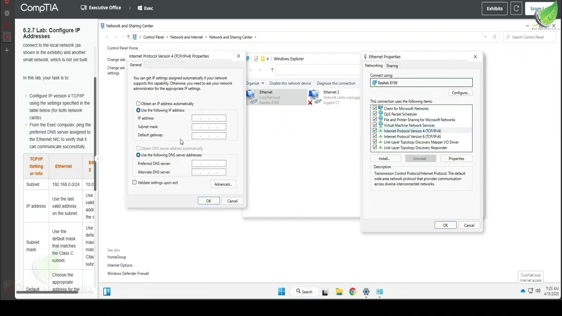The image size is (562, 316).
Task: Click the Properties button in Ethernet Properties
Action: click(x=456, y=158)
